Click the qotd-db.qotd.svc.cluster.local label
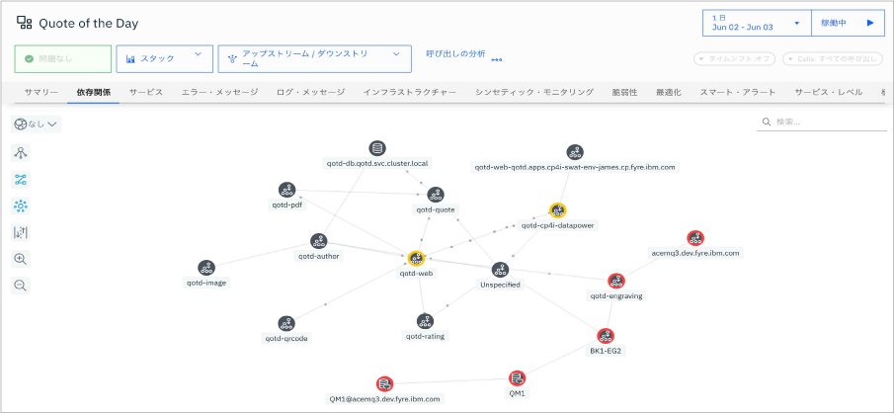Image resolution: width=894 pixels, height=413 pixels. pyautogui.click(x=376, y=164)
